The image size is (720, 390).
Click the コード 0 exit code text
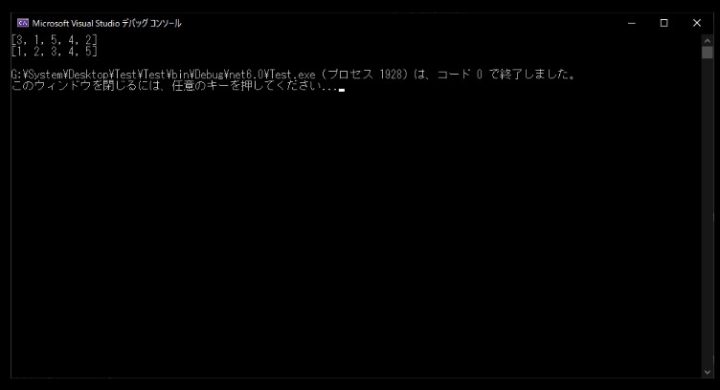460,75
